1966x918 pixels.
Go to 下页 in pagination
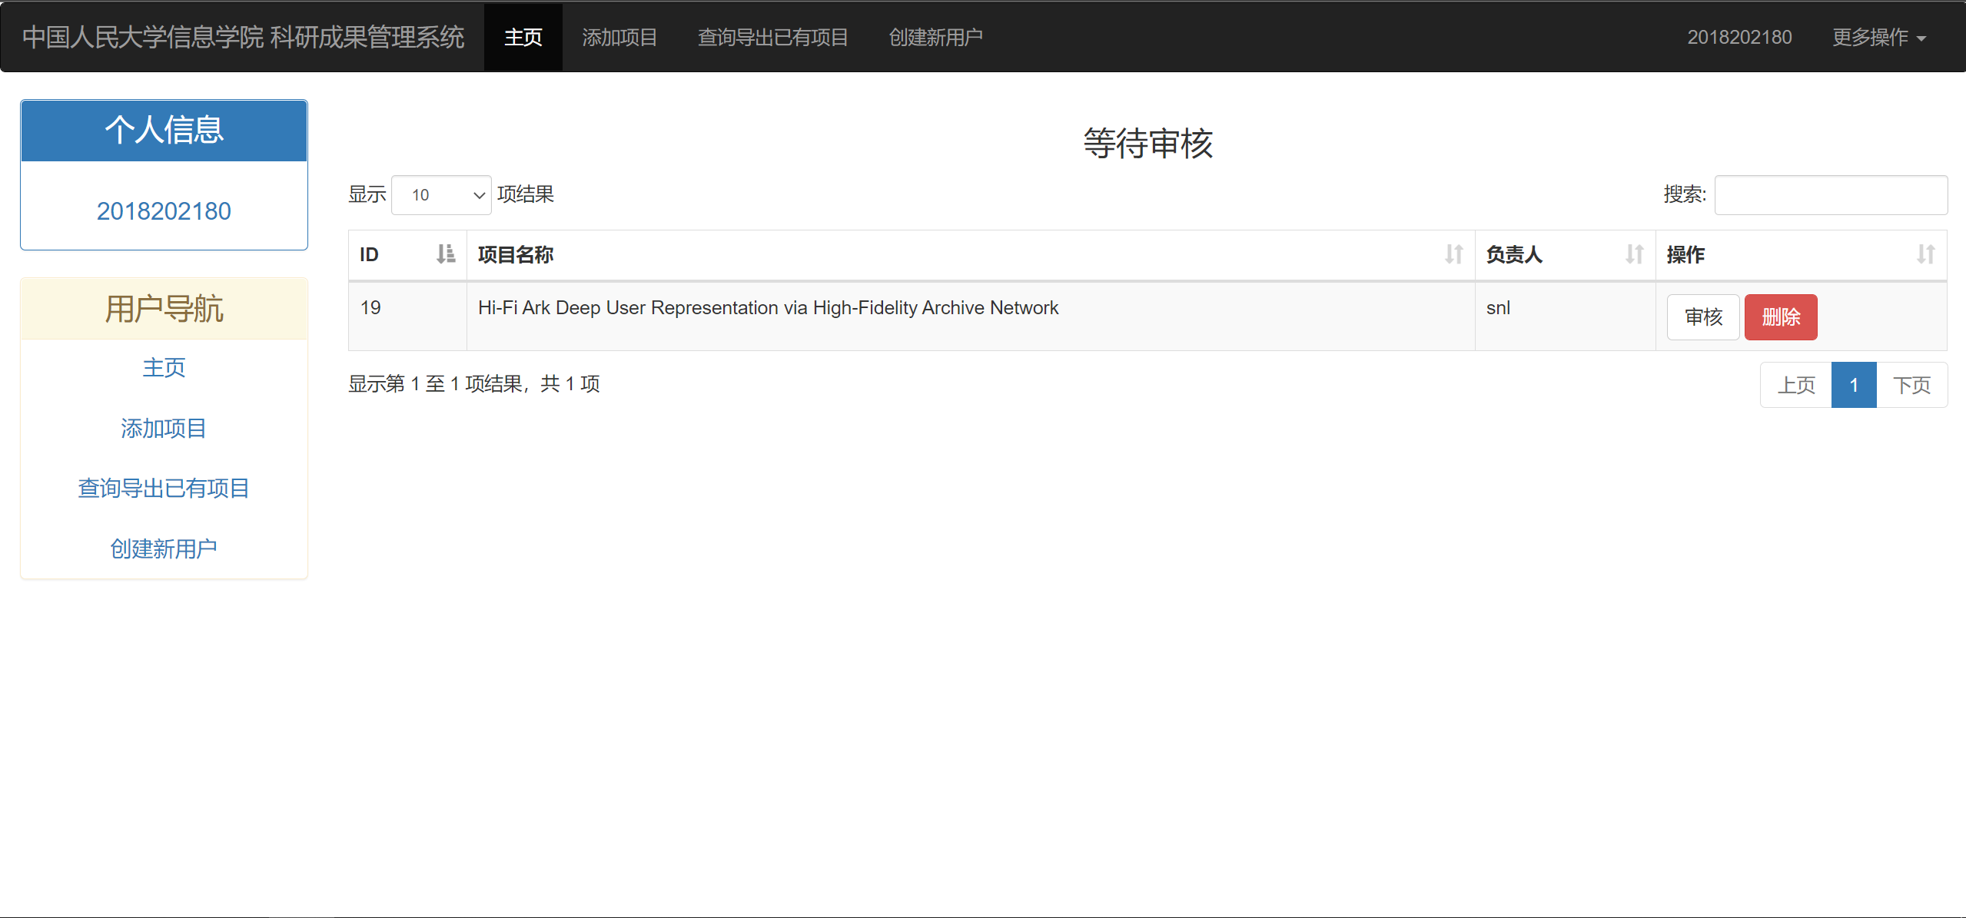(x=1911, y=385)
